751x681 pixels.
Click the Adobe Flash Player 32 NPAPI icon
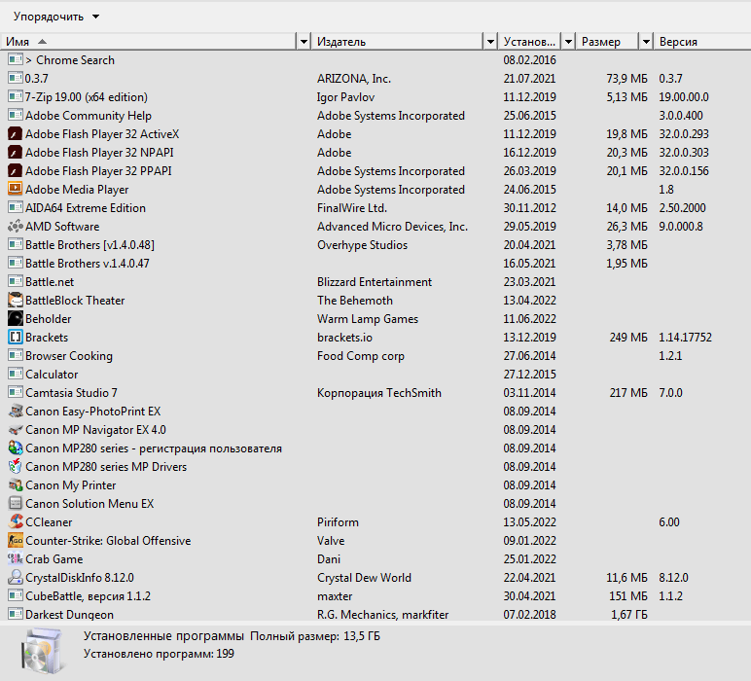pos(16,153)
